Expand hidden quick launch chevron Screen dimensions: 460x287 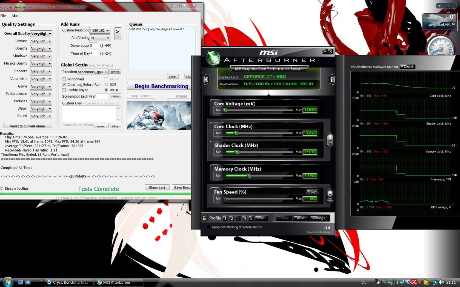coord(40,280)
